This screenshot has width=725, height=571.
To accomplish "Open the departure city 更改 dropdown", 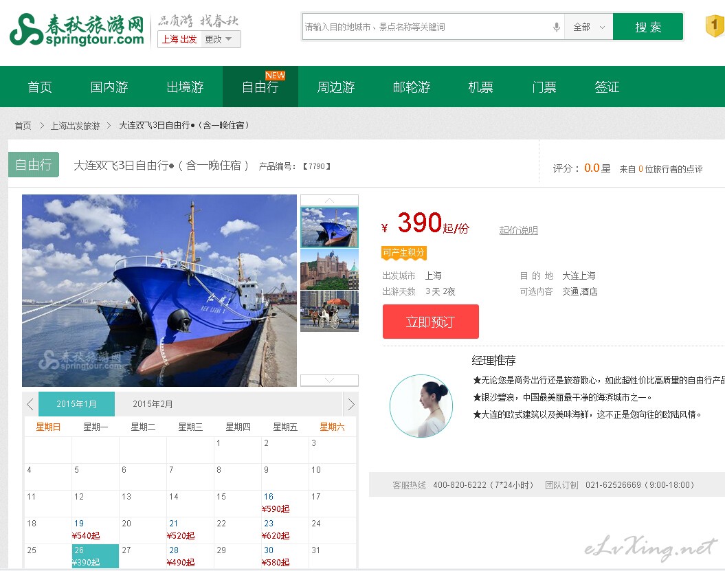I will (x=222, y=39).
